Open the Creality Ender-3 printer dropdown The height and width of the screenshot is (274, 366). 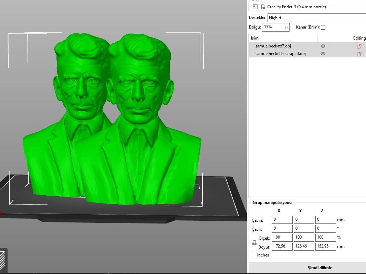[x=307, y=7]
